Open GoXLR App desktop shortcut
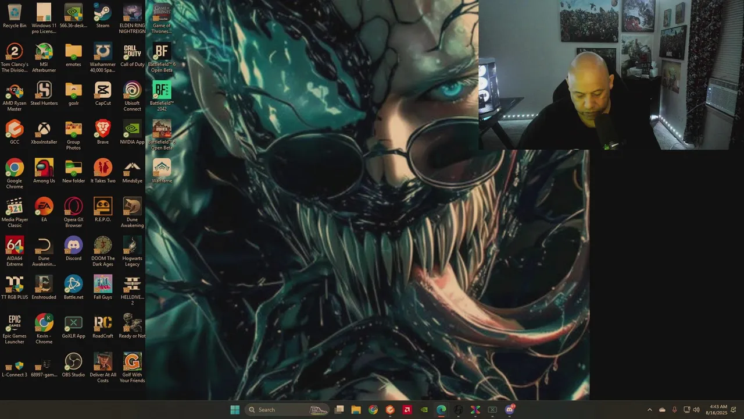This screenshot has width=744, height=419. (73, 326)
